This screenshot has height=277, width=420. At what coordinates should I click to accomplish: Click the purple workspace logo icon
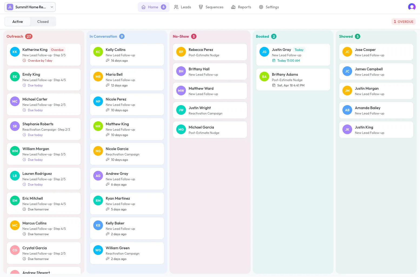pyautogui.click(x=10, y=7)
